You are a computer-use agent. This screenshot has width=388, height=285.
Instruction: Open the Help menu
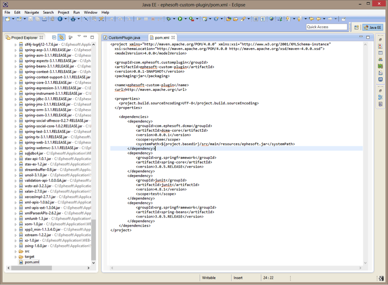coord(105,12)
